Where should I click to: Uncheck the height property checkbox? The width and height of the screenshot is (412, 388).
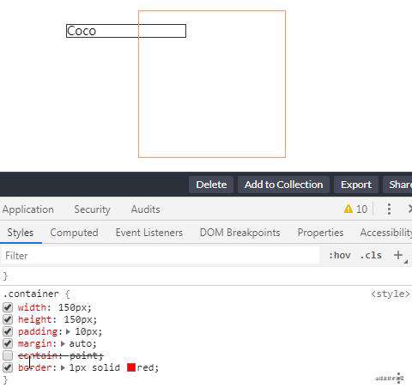pyautogui.click(x=8, y=319)
